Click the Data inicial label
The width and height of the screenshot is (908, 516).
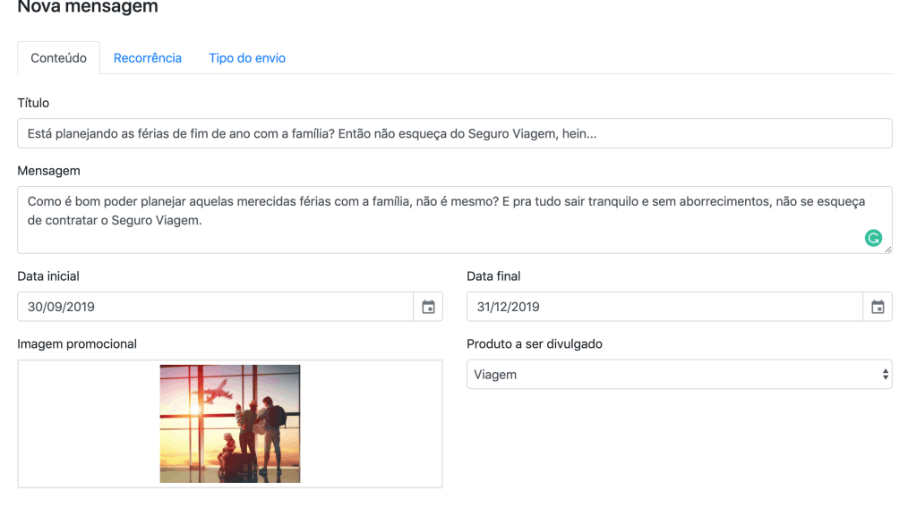pos(48,276)
